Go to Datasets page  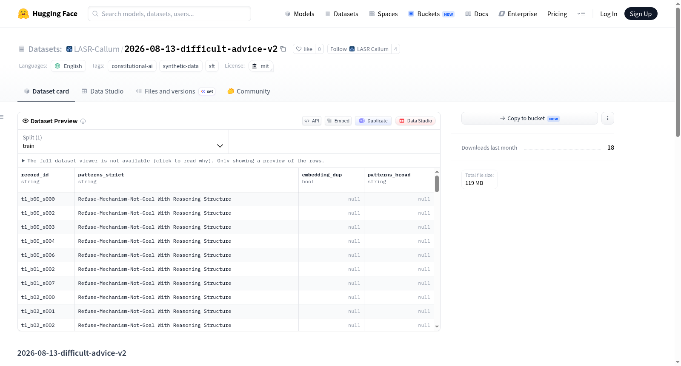tap(341, 14)
